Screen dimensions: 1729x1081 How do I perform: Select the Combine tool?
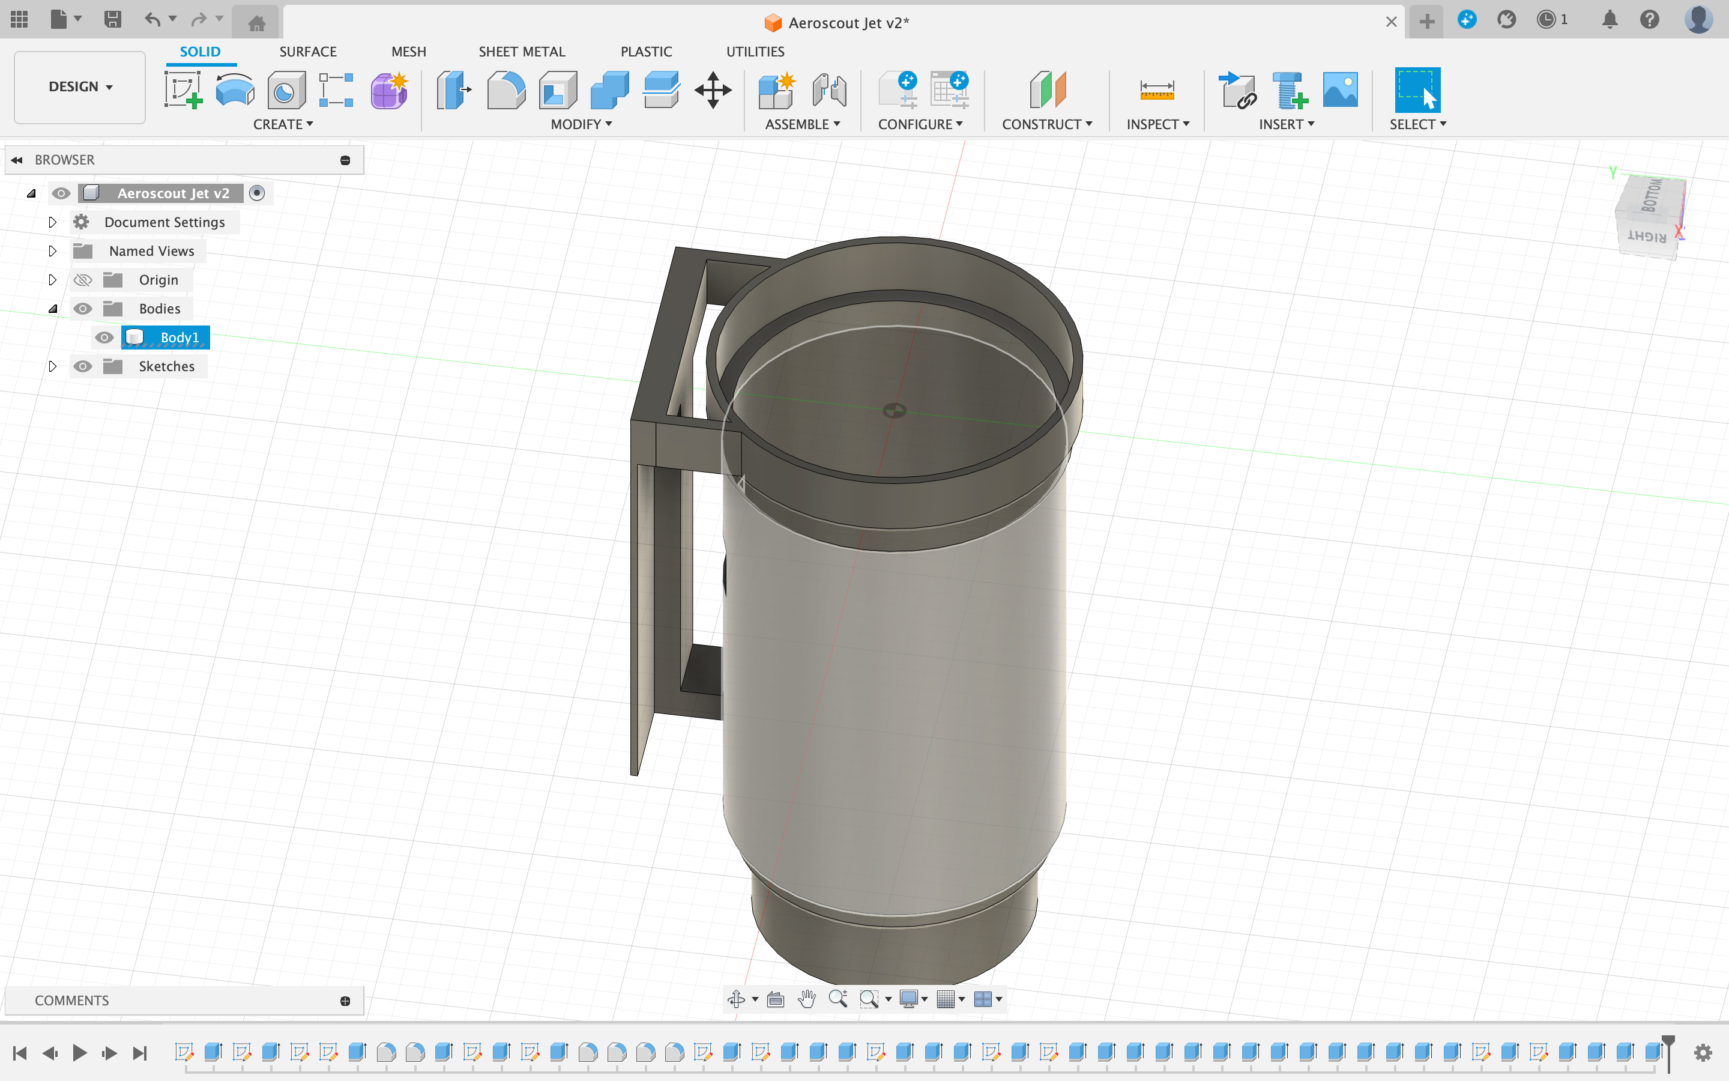click(609, 90)
